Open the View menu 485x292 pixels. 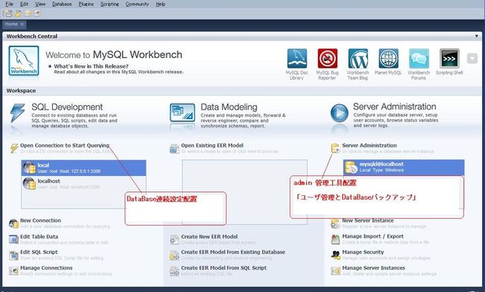pyautogui.click(x=40, y=4)
